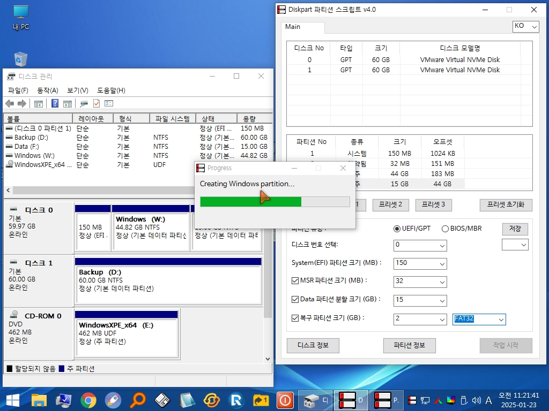Open the blue R taskbar app
The height and width of the screenshot is (411, 549).
point(236,400)
